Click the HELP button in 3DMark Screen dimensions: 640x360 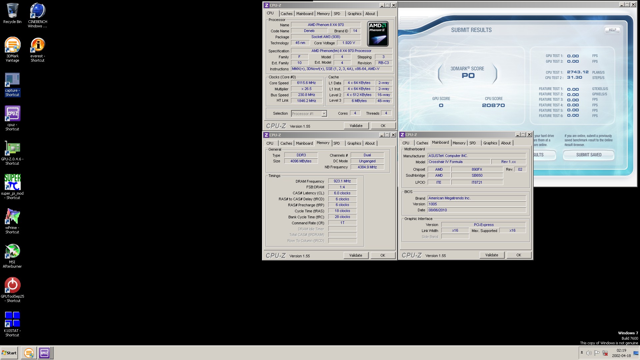[612, 30]
